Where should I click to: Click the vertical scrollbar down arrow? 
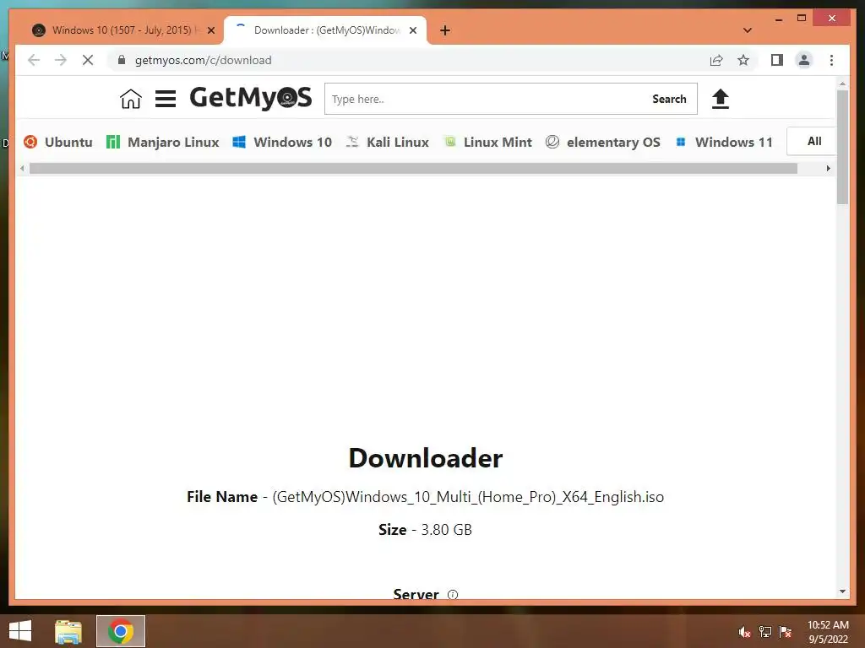point(842,591)
